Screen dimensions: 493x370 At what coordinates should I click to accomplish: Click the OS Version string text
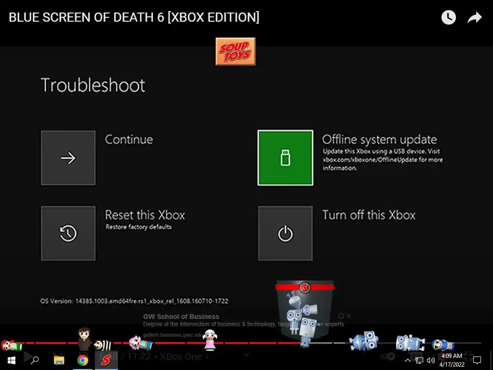coord(134,301)
